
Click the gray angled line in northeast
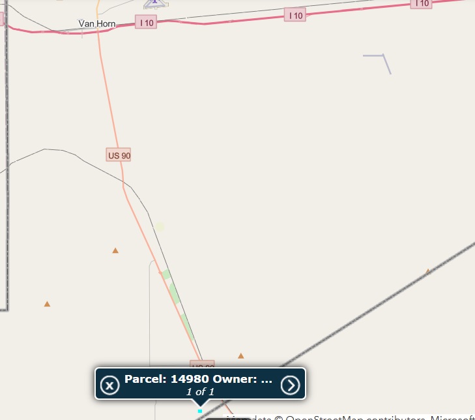(377, 63)
